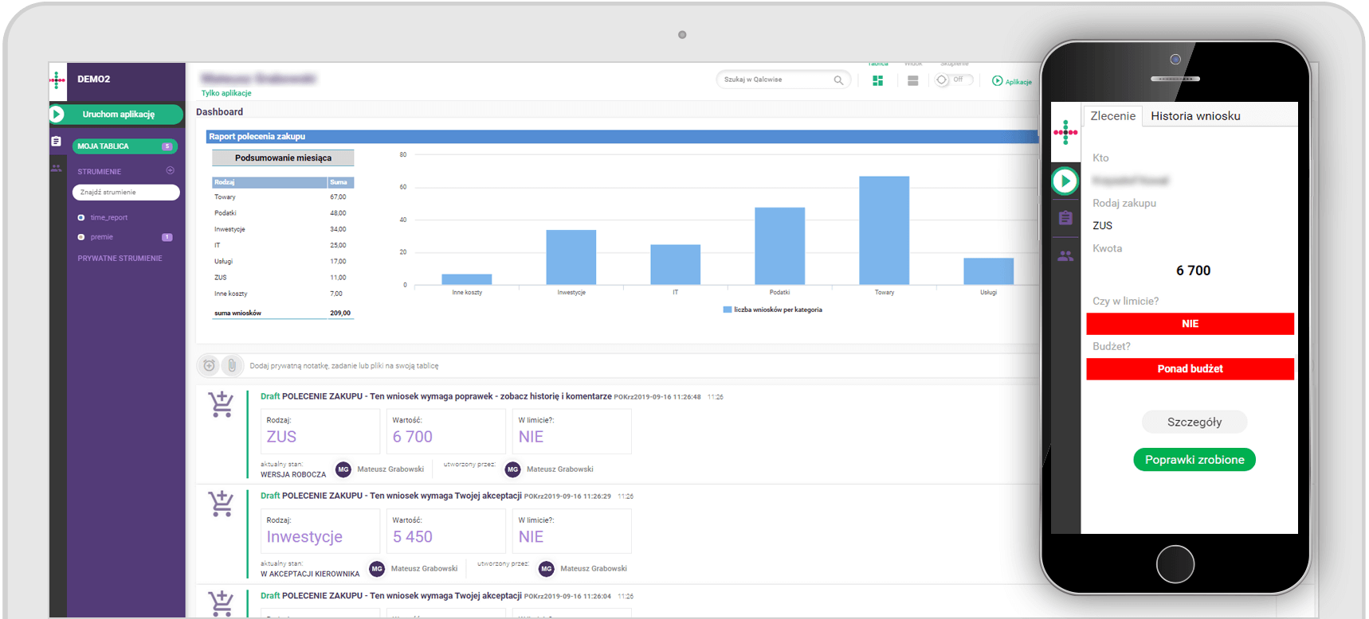Click the Znajdź strumienie search box
Image resolution: width=1369 pixels, height=619 pixels.
coord(125,193)
